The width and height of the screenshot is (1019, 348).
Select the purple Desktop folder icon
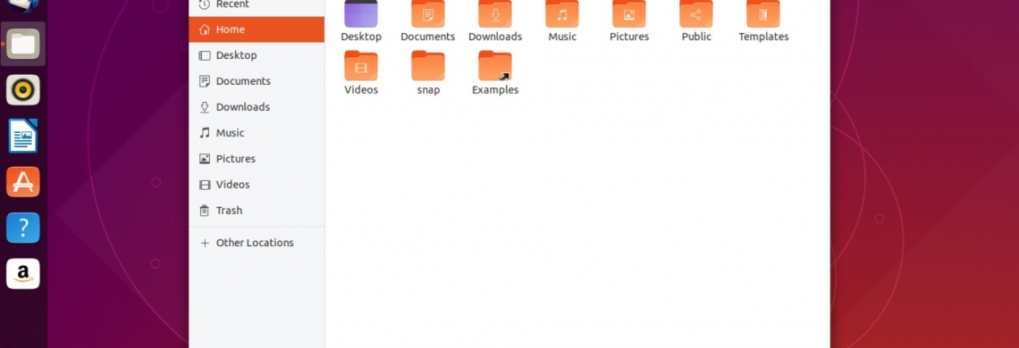pyautogui.click(x=361, y=14)
